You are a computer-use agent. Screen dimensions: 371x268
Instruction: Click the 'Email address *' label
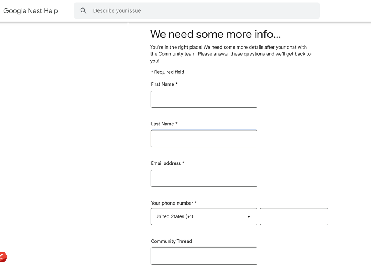tap(167, 163)
